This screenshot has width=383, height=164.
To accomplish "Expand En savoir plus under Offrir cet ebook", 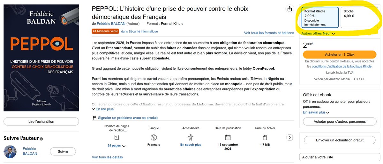I will pos(316,112).
